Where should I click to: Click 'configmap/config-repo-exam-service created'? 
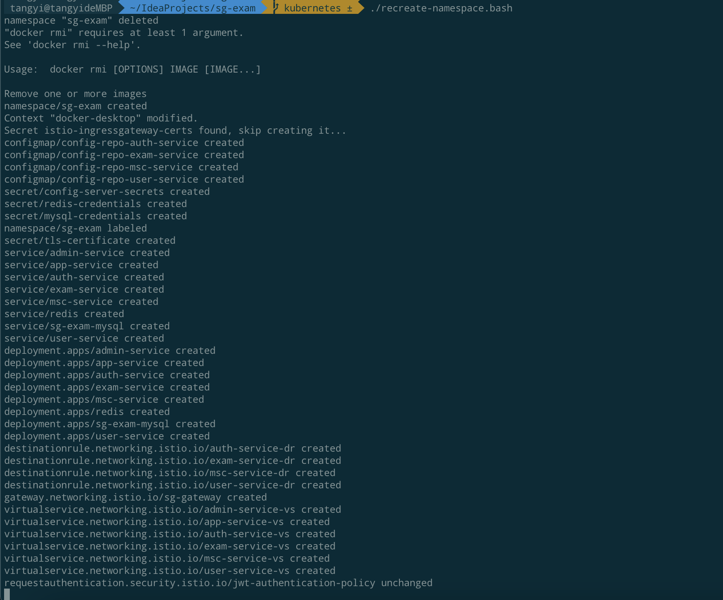coord(124,155)
